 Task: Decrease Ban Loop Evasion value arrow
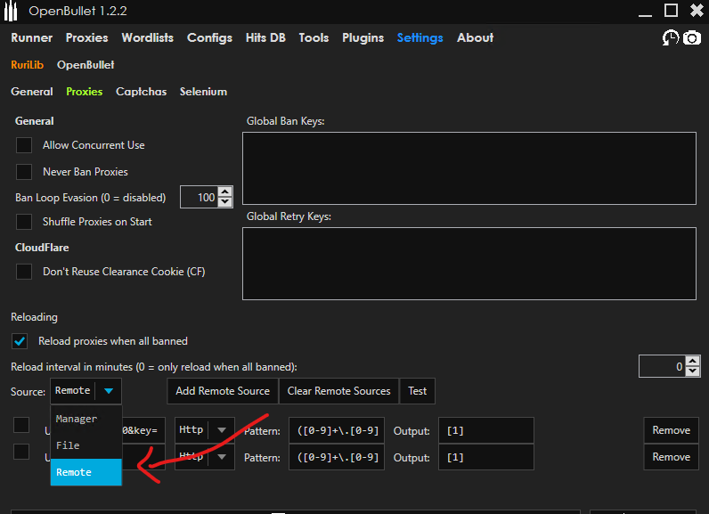tap(225, 202)
